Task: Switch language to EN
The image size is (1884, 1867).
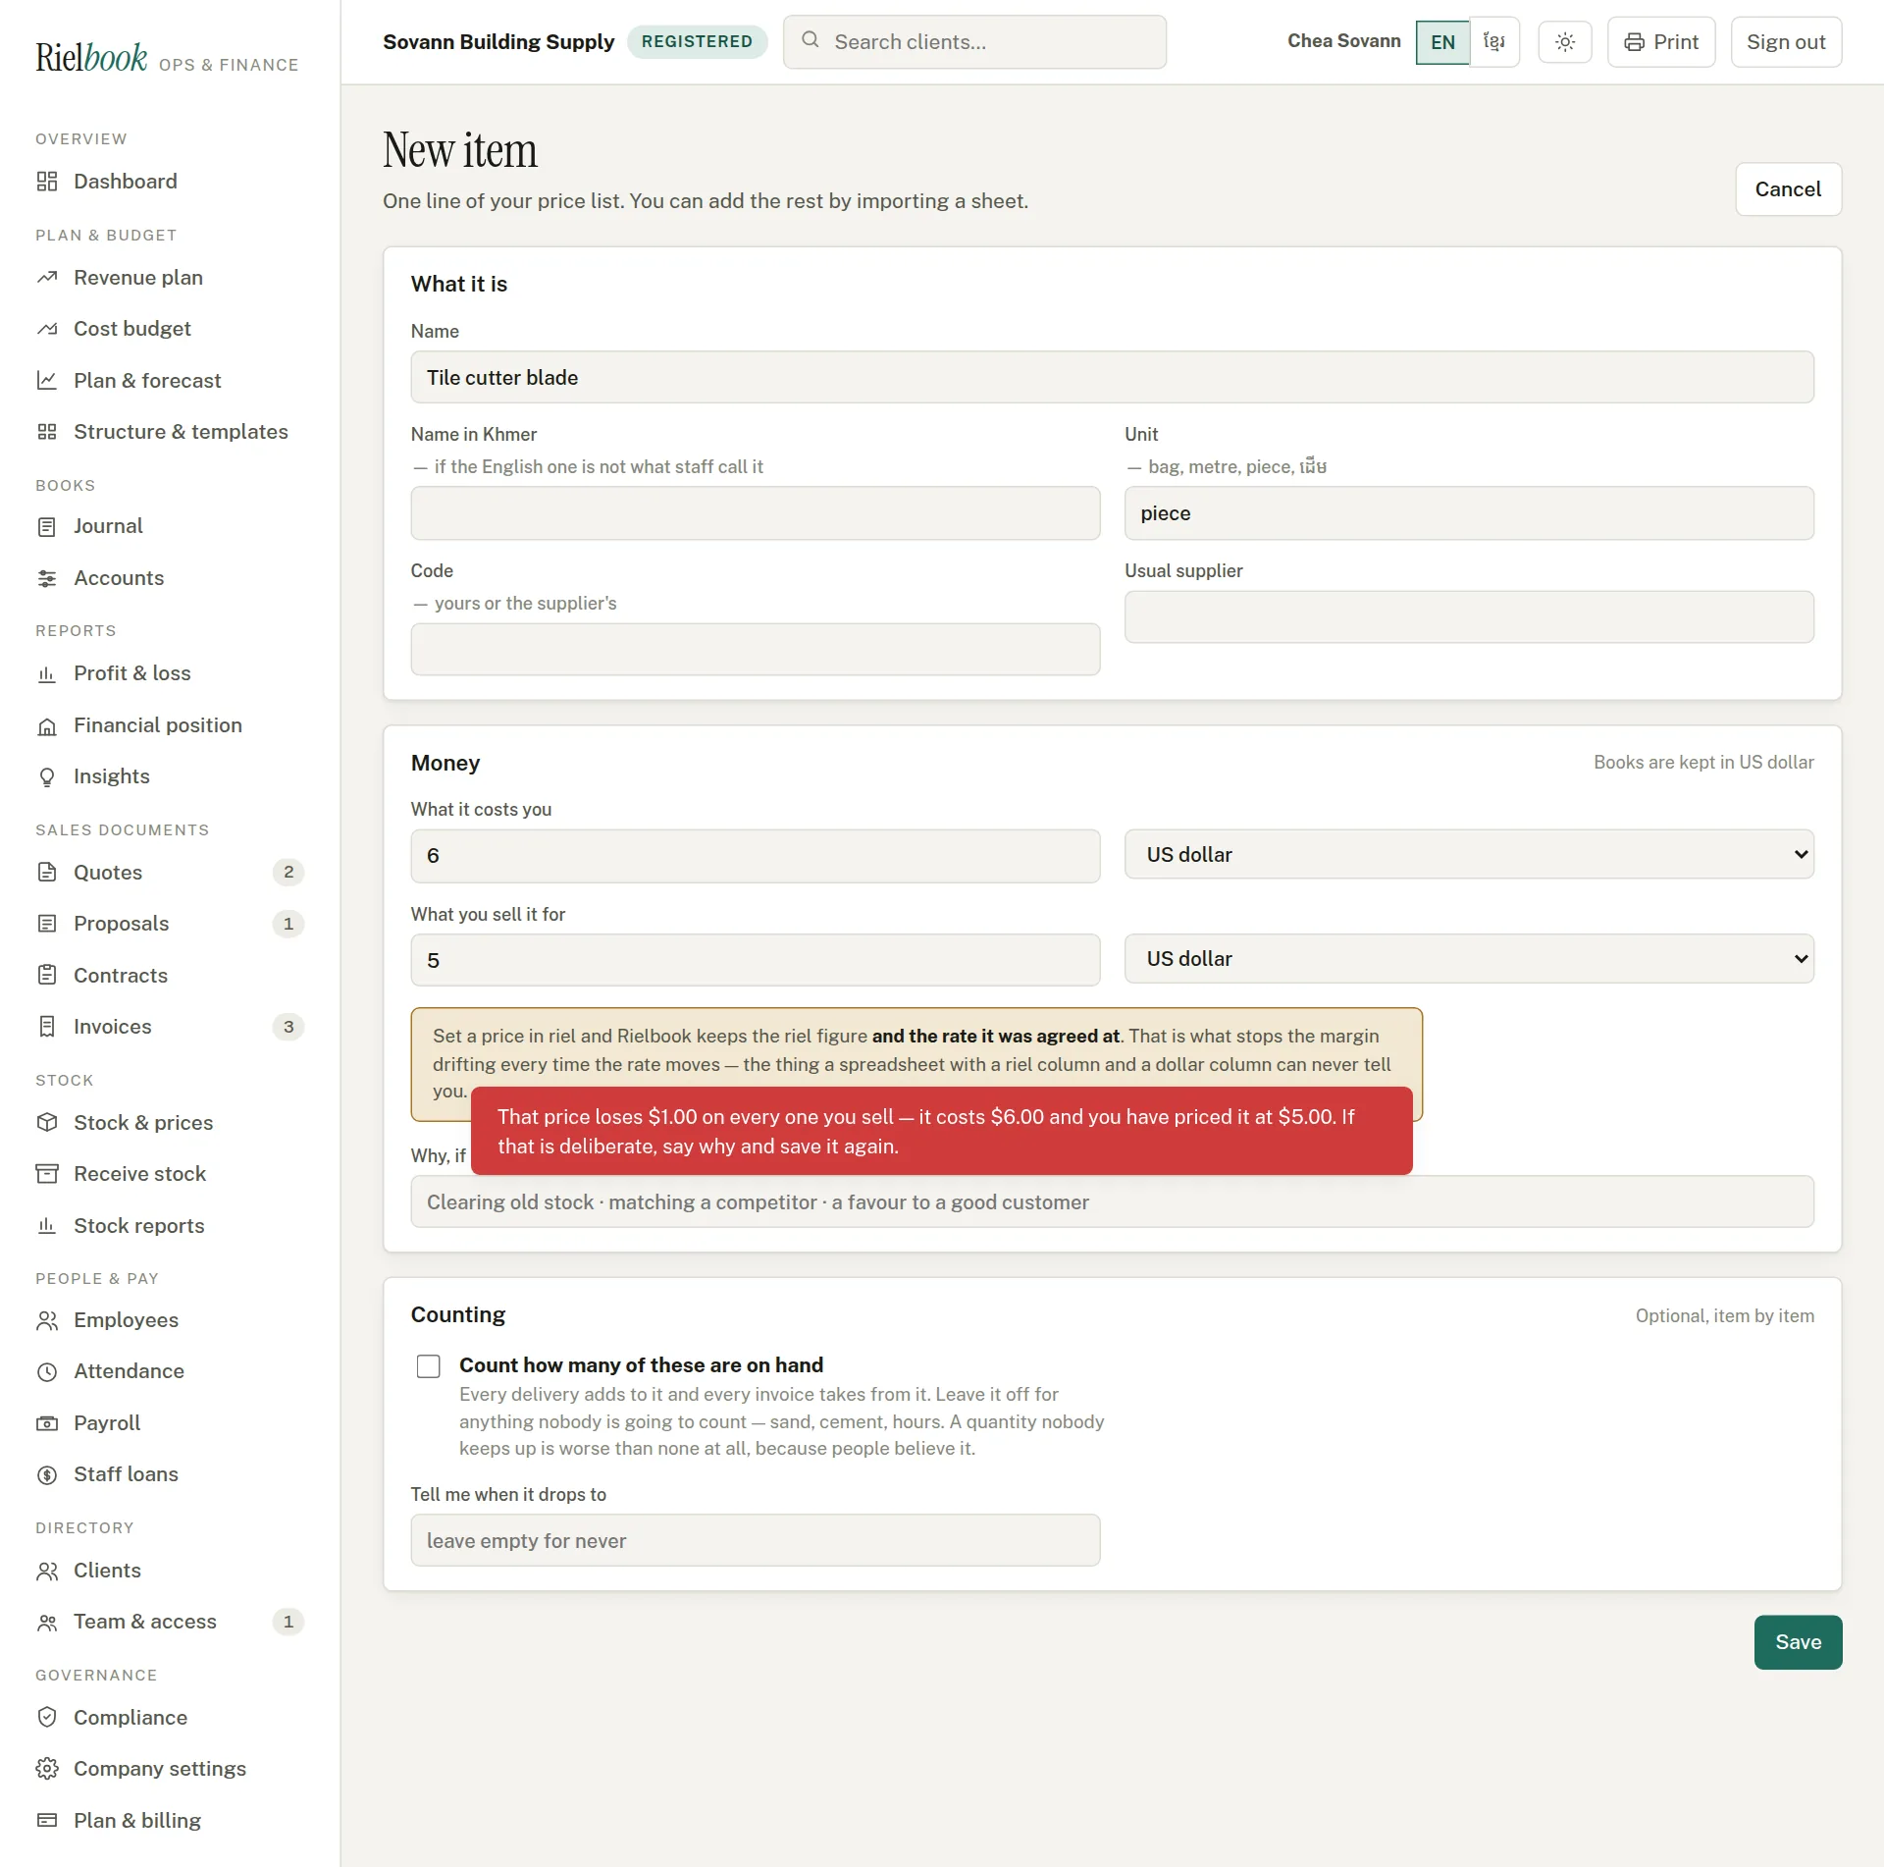Action: click(1442, 42)
